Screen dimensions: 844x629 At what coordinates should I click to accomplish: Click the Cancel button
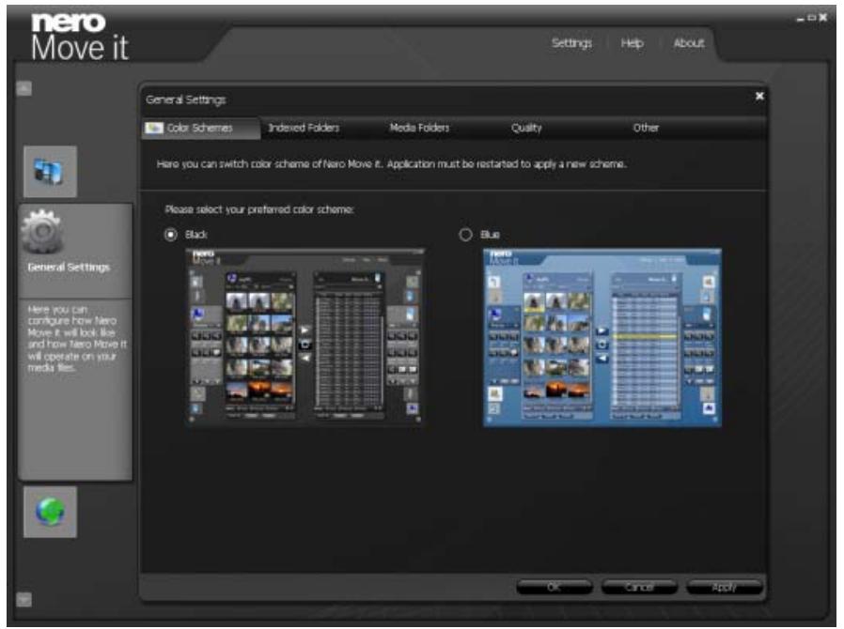pyautogui.click(x=639, y=587)
